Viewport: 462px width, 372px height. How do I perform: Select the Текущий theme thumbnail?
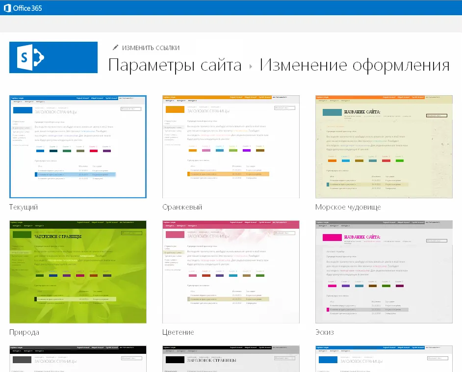(x=78, y=147)
